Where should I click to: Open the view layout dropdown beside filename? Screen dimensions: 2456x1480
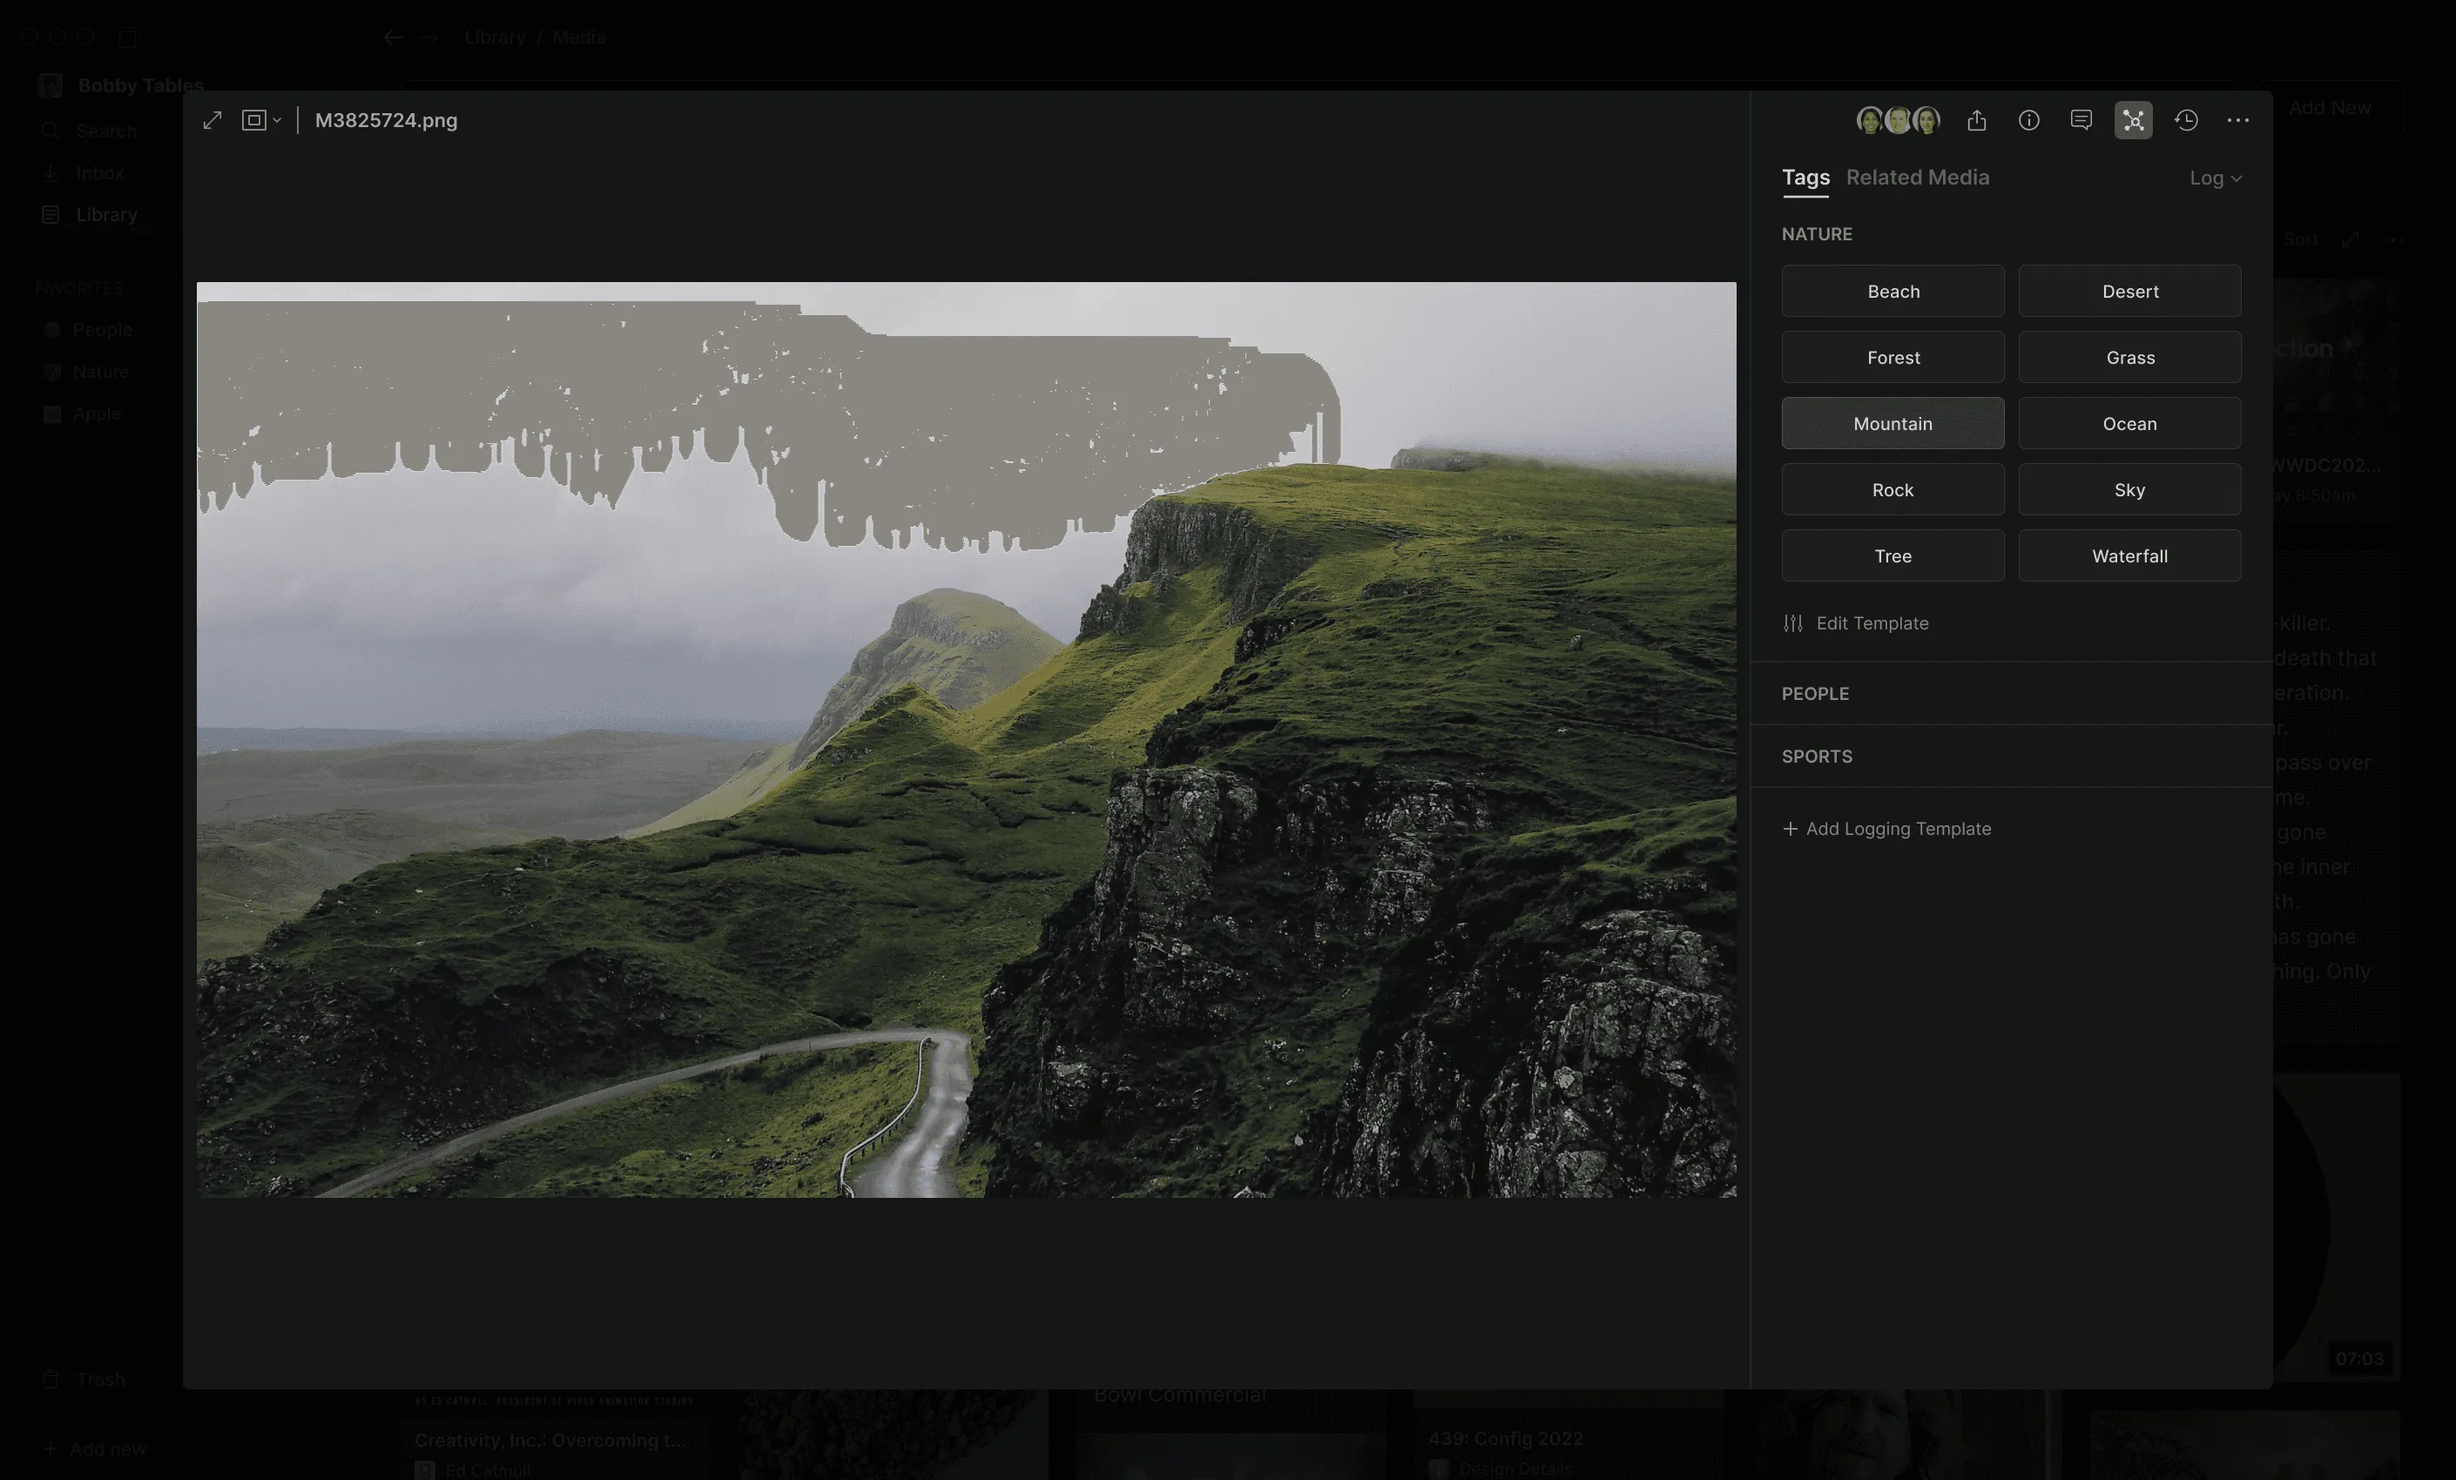261,121
